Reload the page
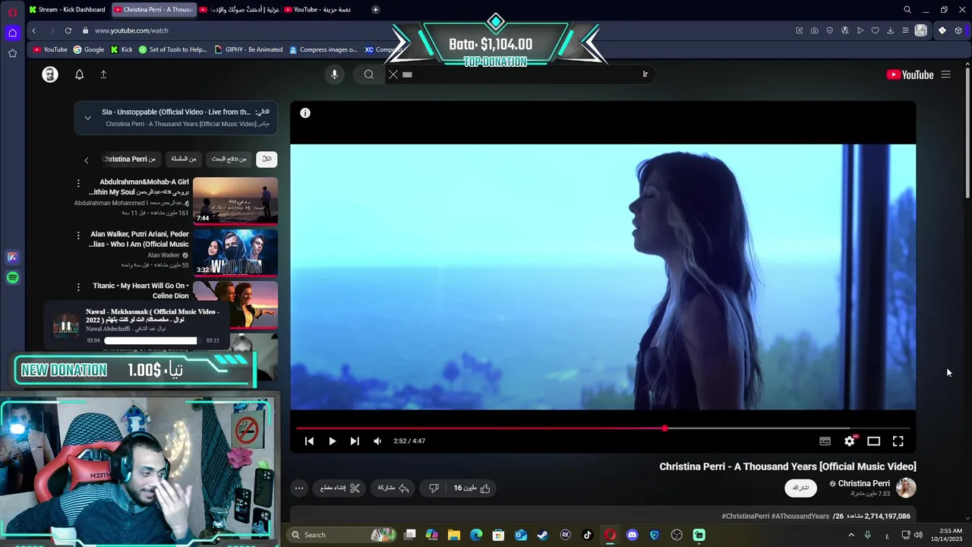The width and height of the screenshot is (972, 547). [x=68, y=30]
